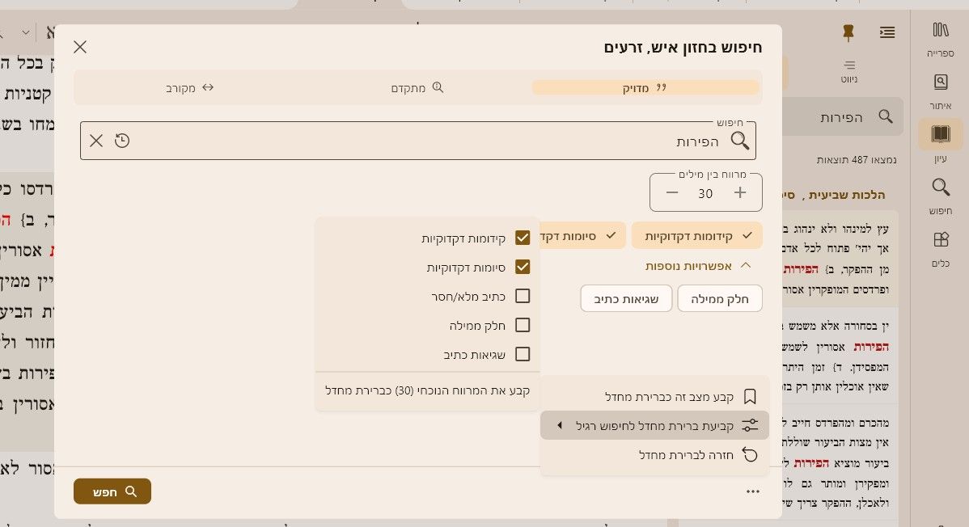The height and width of the screenshot is (527, 969).
Task: Switch to the מדויק exact tab
Action: [x=645, y=88]
